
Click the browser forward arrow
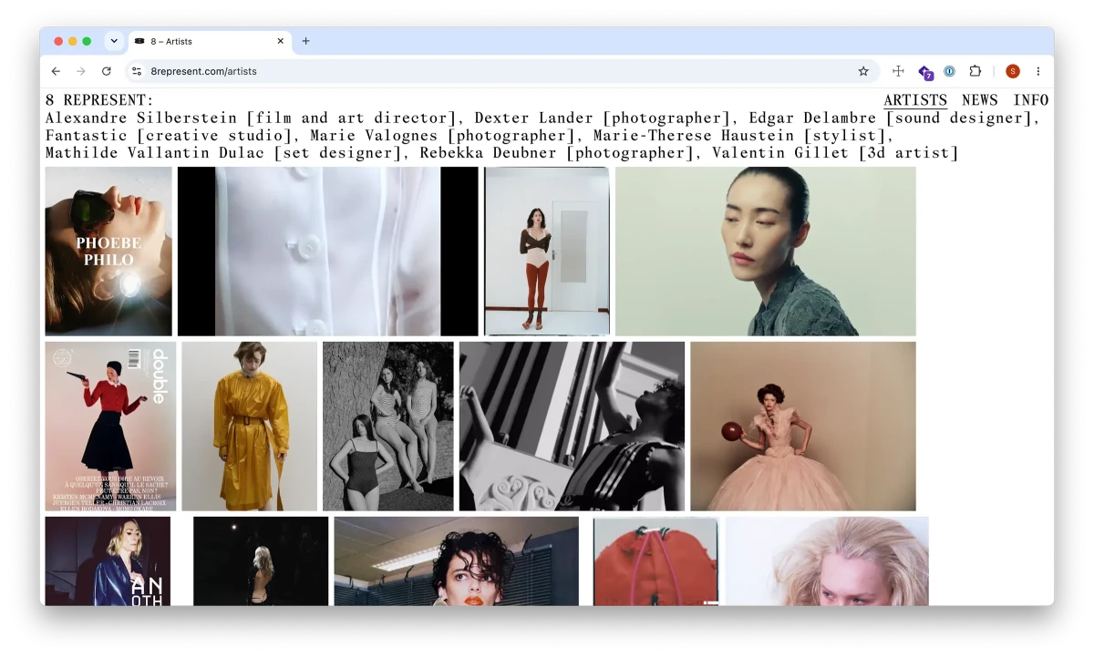81,71
